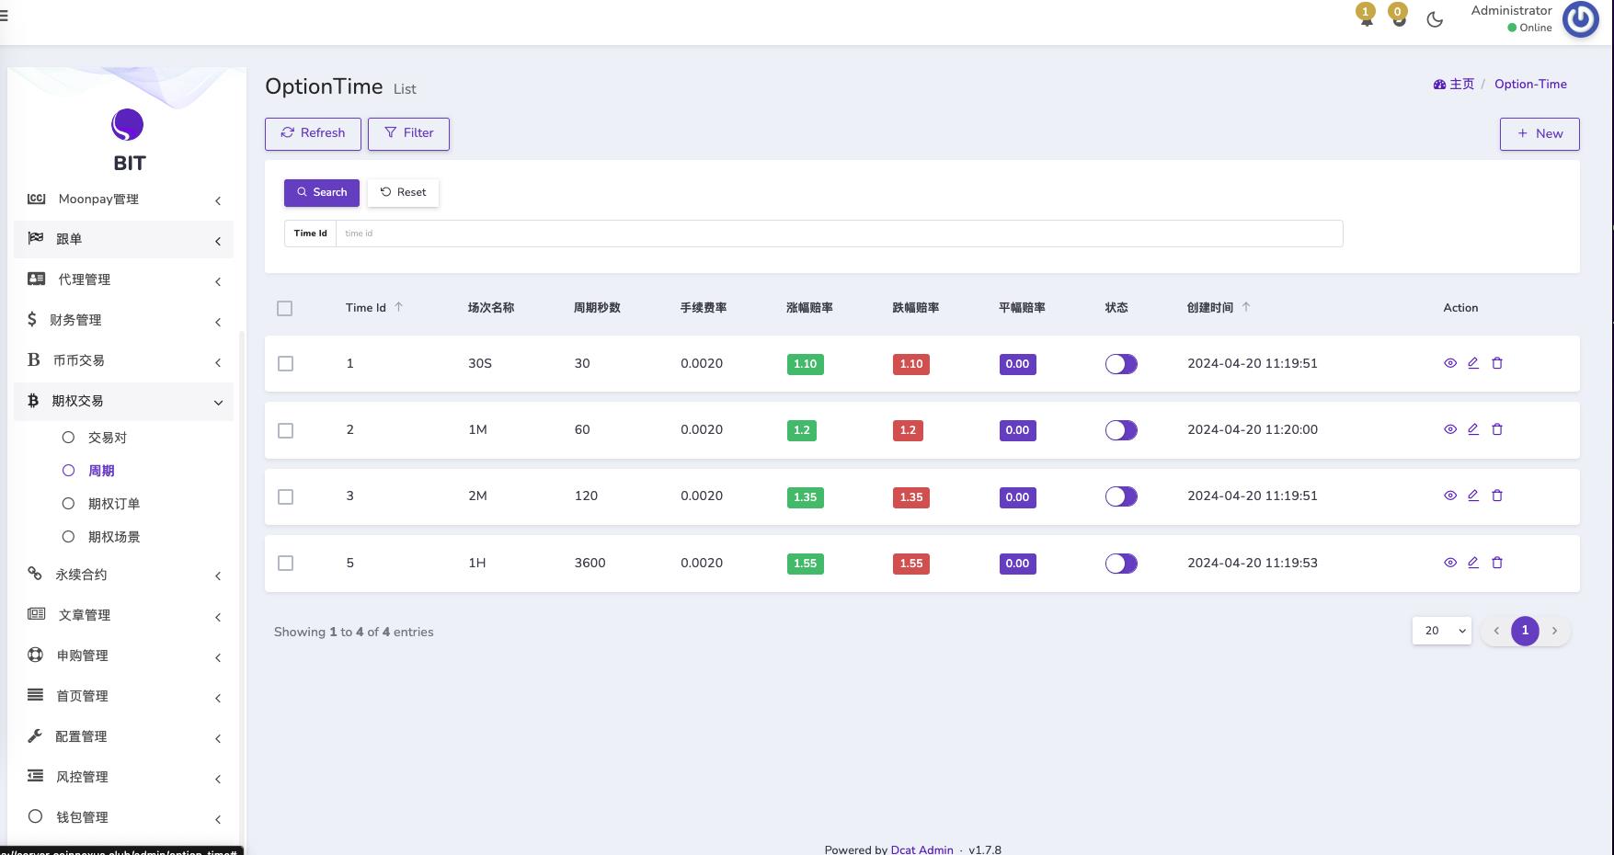Click the green 1.55 rise odds badge
This screenshot has height=855, width=1614.
pyautogui.click(x=805, y=564)
